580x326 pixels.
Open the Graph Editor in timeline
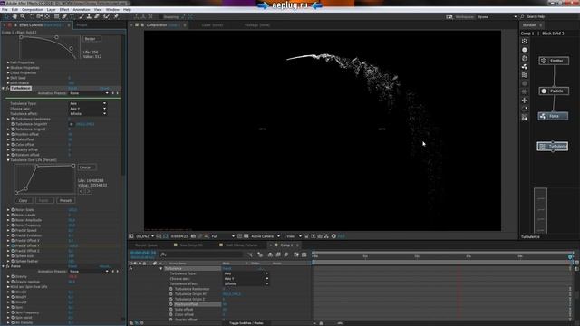(304, 254)
